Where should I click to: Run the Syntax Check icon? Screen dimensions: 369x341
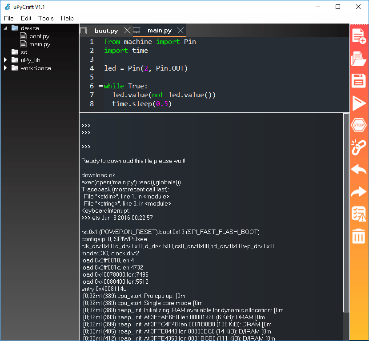(358, 214)
